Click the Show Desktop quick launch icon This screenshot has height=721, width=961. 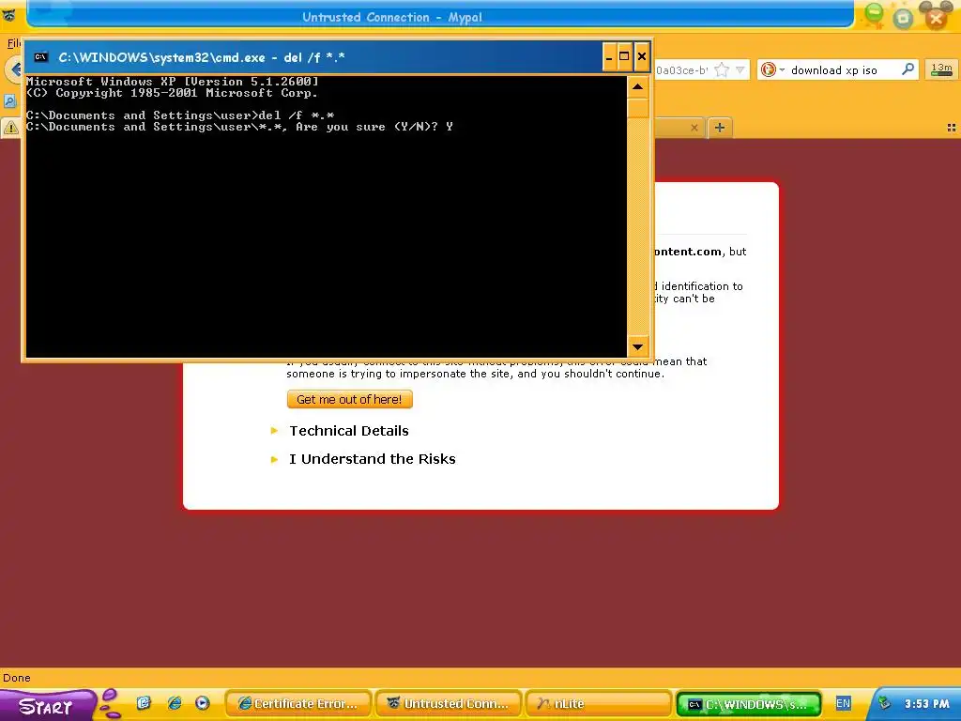144,703
